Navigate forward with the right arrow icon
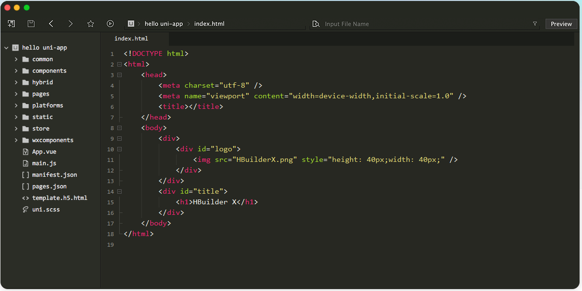The width and height of the screenshot is (582, 291). (x=70, y=24)
